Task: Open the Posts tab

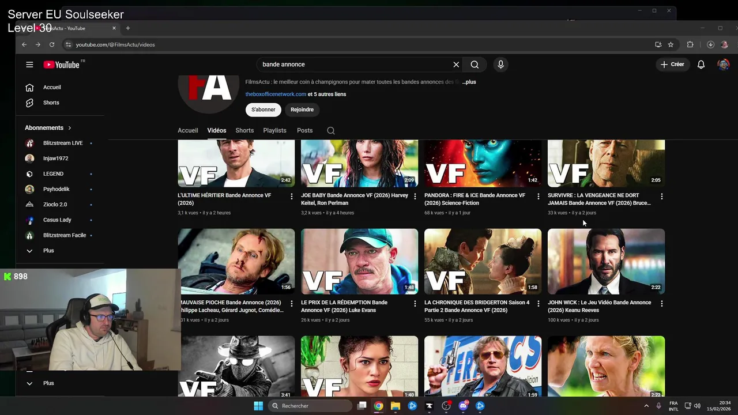Action: [304, 131]
